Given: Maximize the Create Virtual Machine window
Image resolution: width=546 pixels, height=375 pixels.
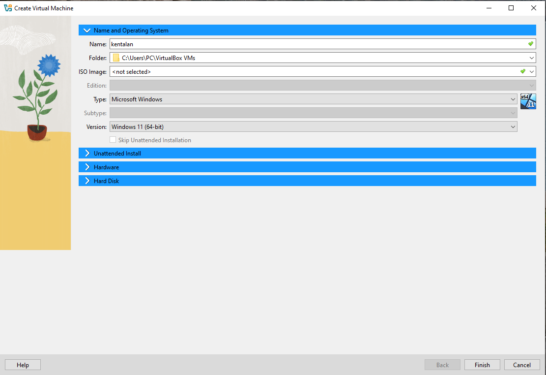Looking at the screenshot, I should point(511,8).
